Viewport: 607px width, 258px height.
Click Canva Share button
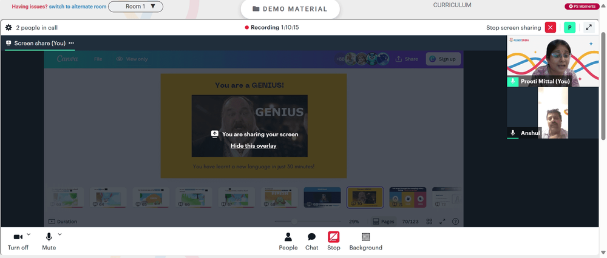point(407,59)
